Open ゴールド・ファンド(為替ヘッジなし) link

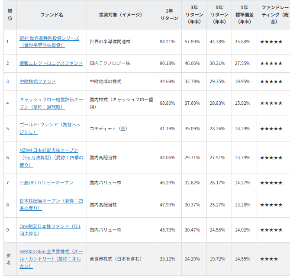pos(50,129)
